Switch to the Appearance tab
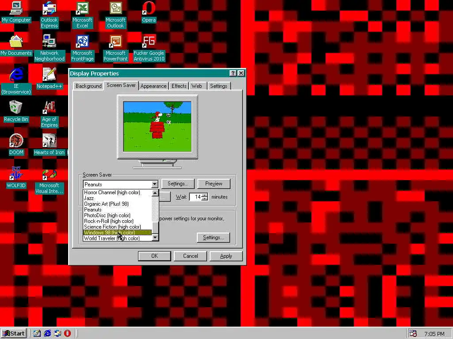453x339 pixels. (154, 86)
